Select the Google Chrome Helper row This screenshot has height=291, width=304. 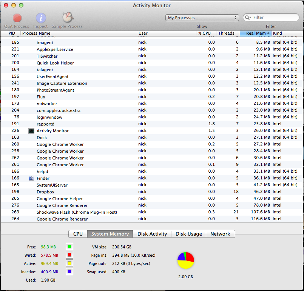click(152, 198)
